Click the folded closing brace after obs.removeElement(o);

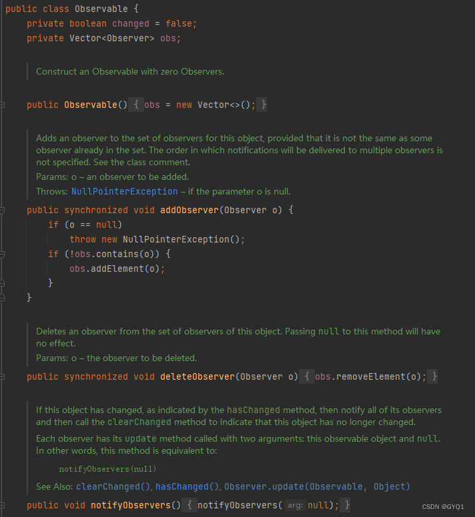tap(434, 376)
